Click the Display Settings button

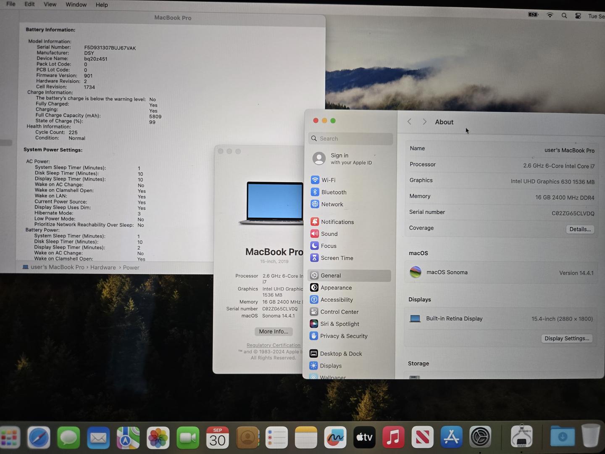(566, 339)
